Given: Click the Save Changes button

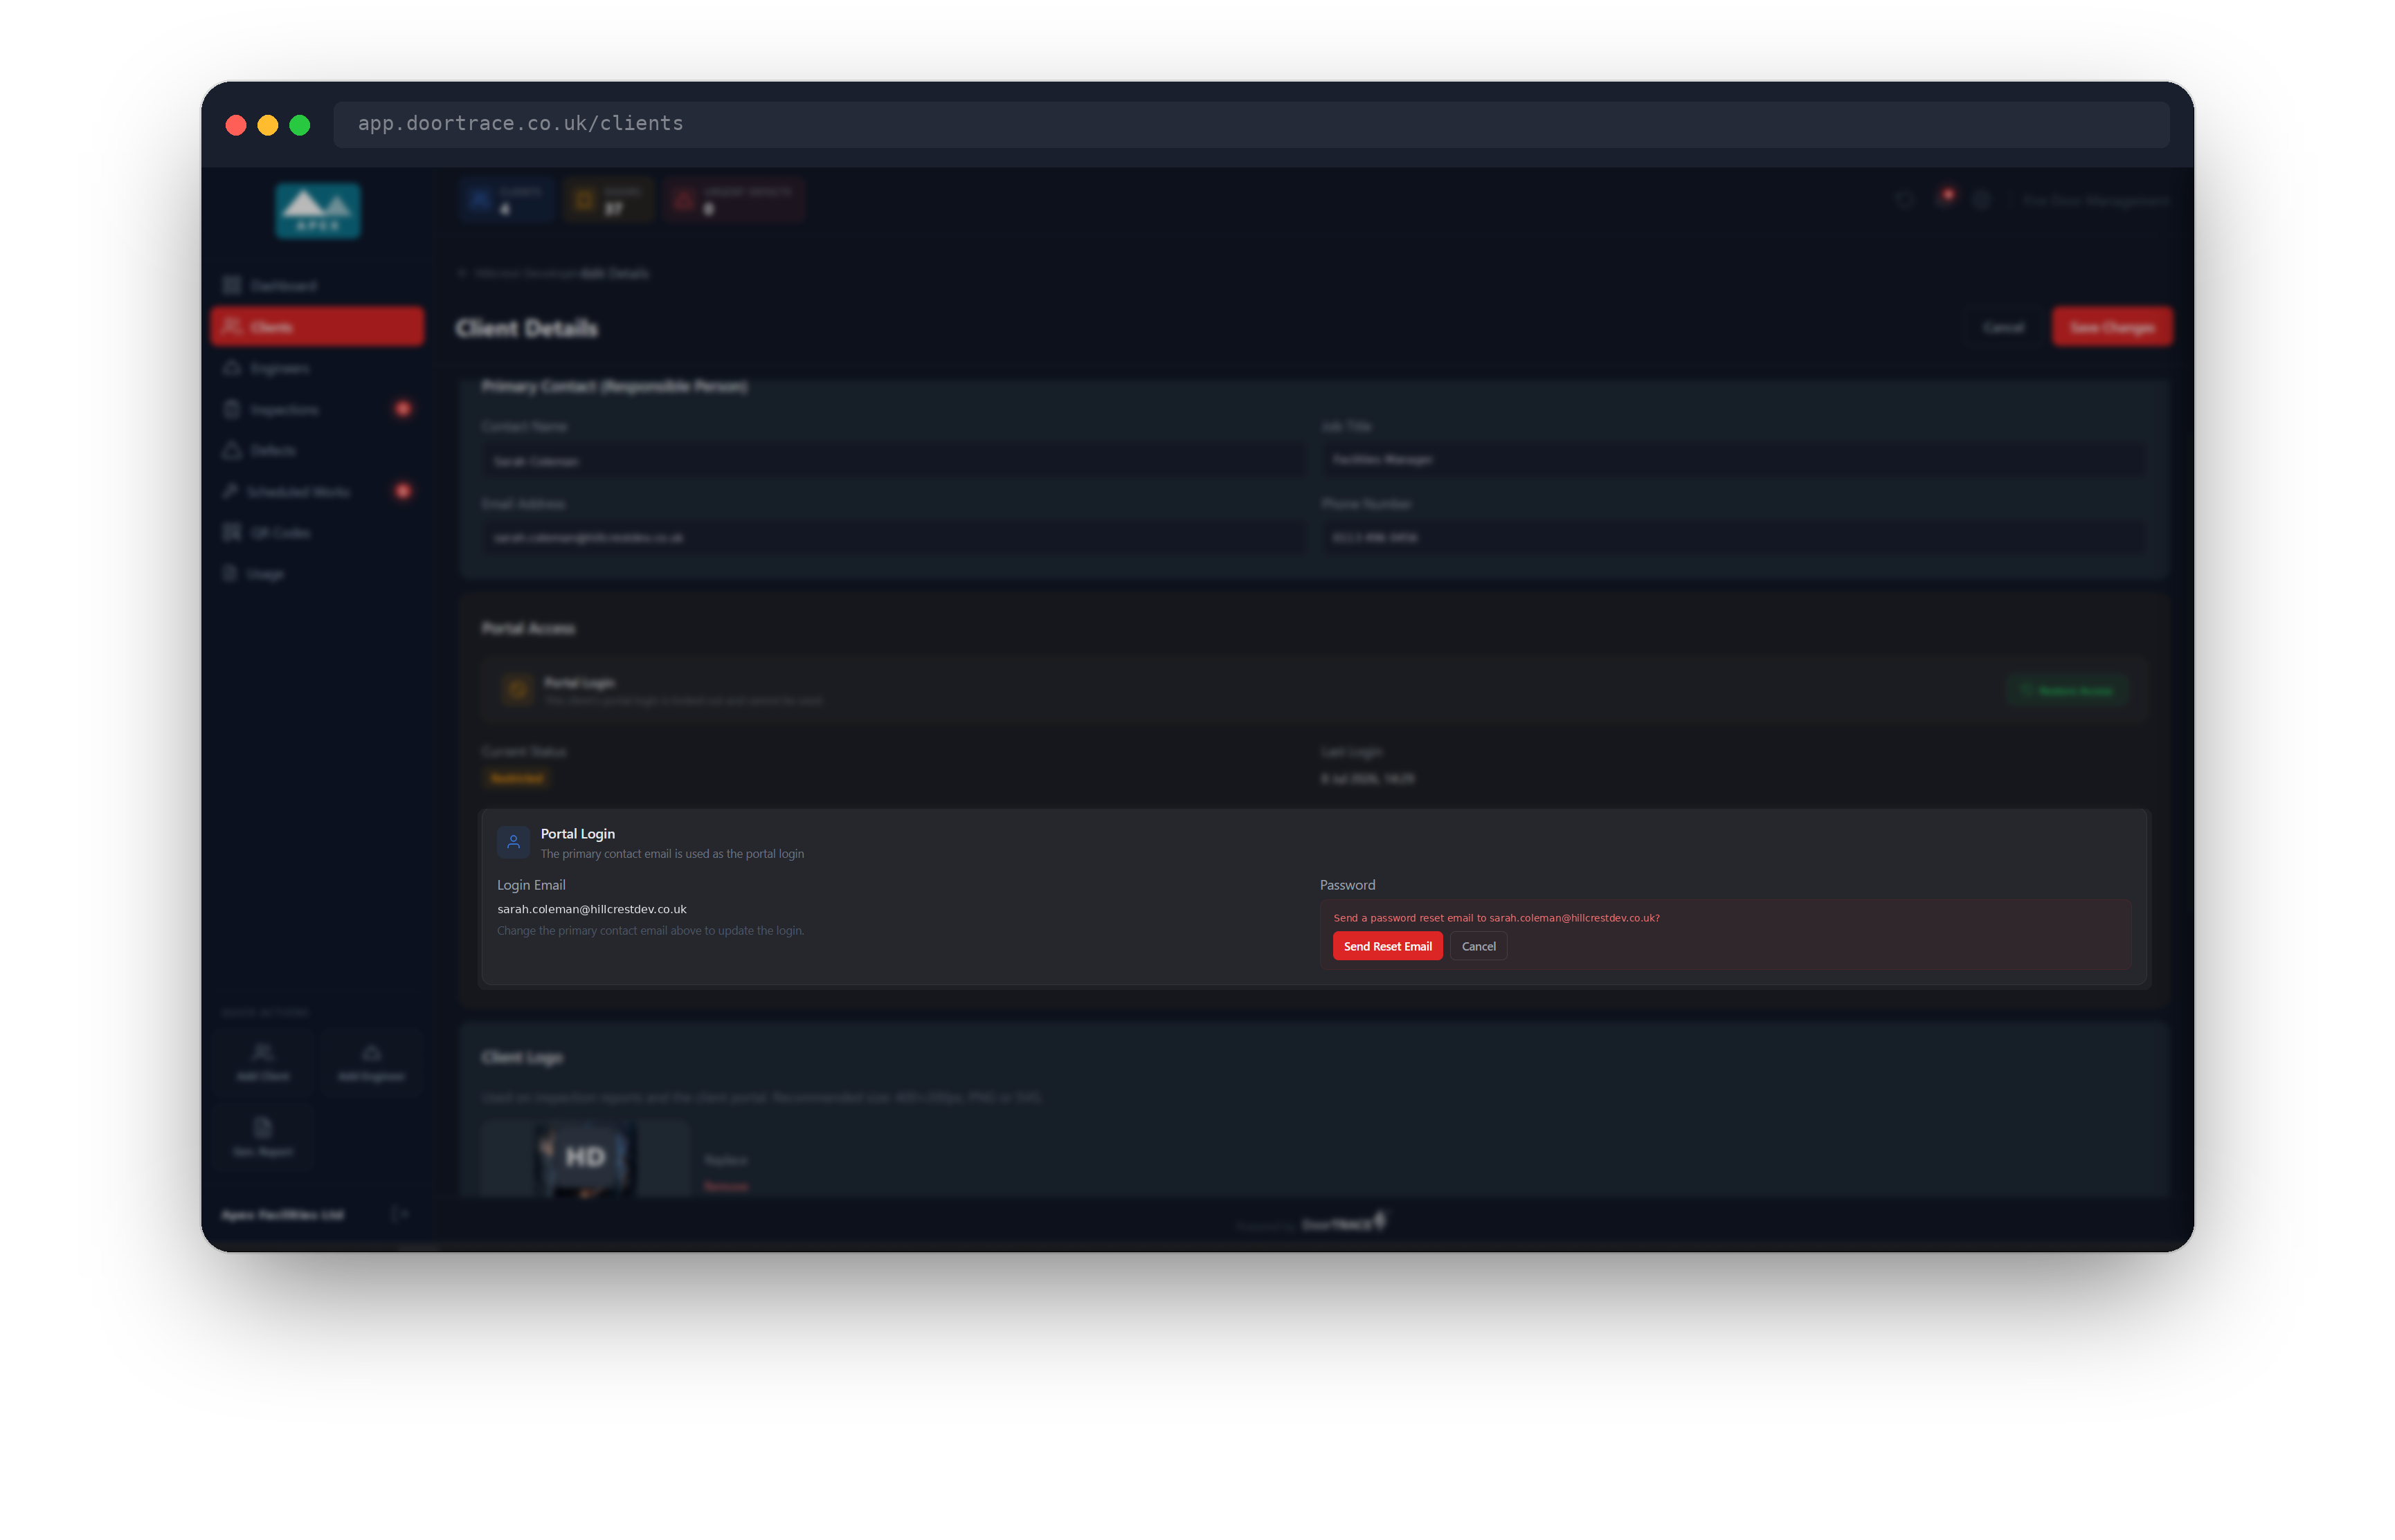Looking at the screenshot, I should (x=2111, y=327).
